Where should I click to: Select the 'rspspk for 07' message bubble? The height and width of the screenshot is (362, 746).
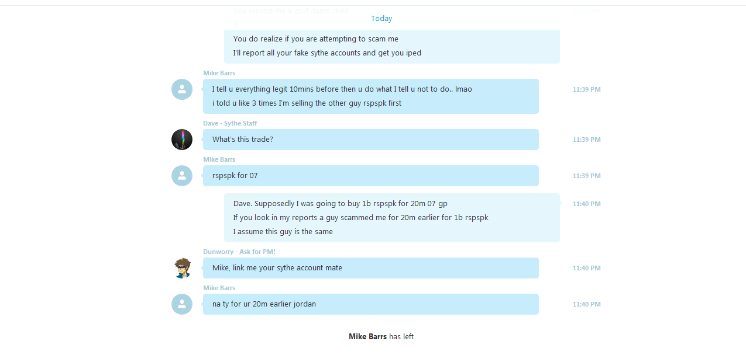[371, 176]
